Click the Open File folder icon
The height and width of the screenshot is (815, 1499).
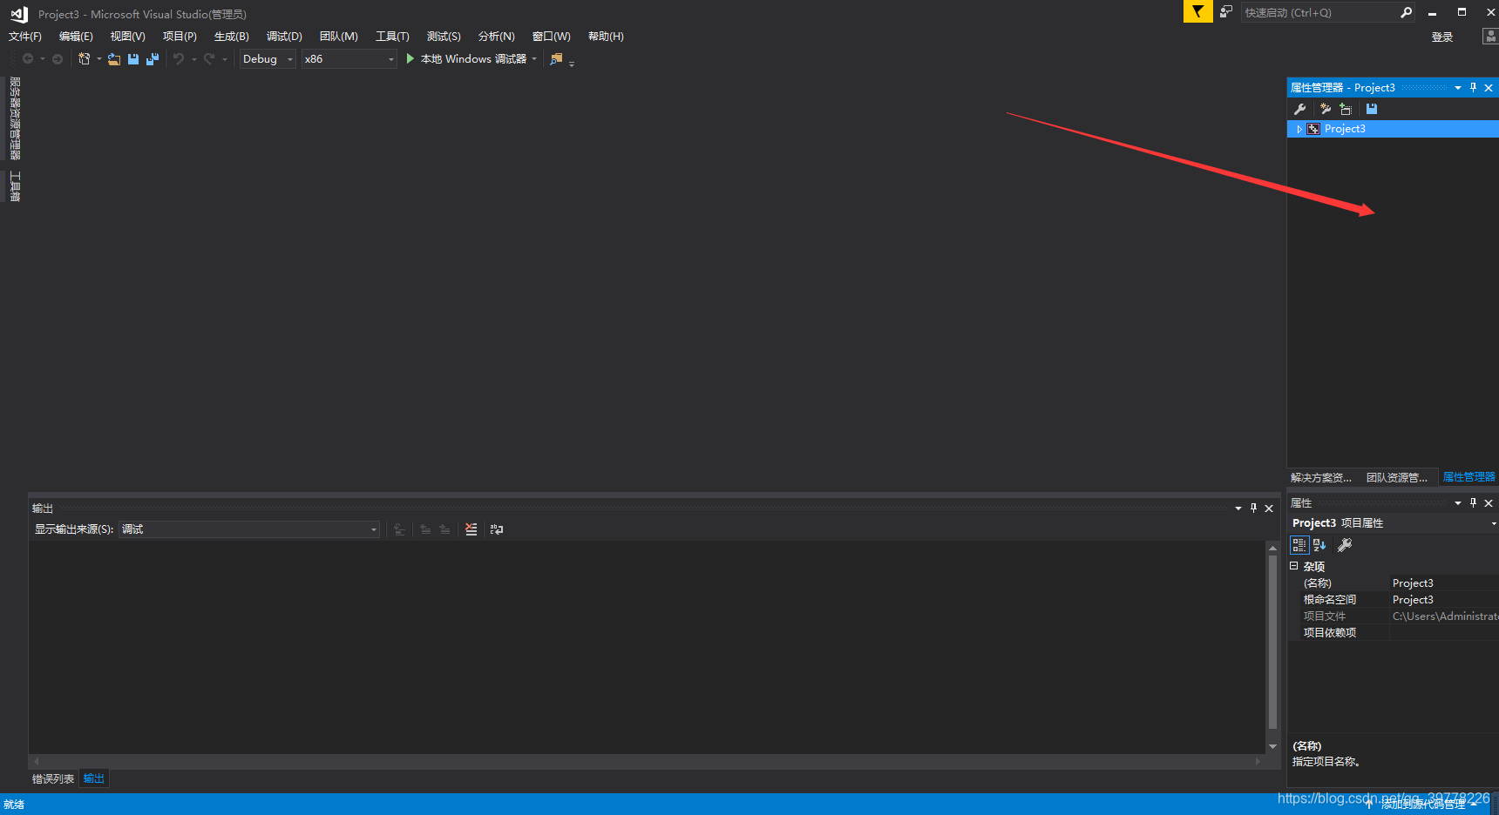click(x=114, y=59)
